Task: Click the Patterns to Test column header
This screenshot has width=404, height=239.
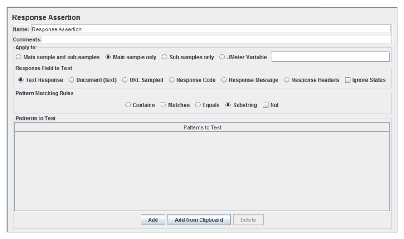Action: coord(202,127)
